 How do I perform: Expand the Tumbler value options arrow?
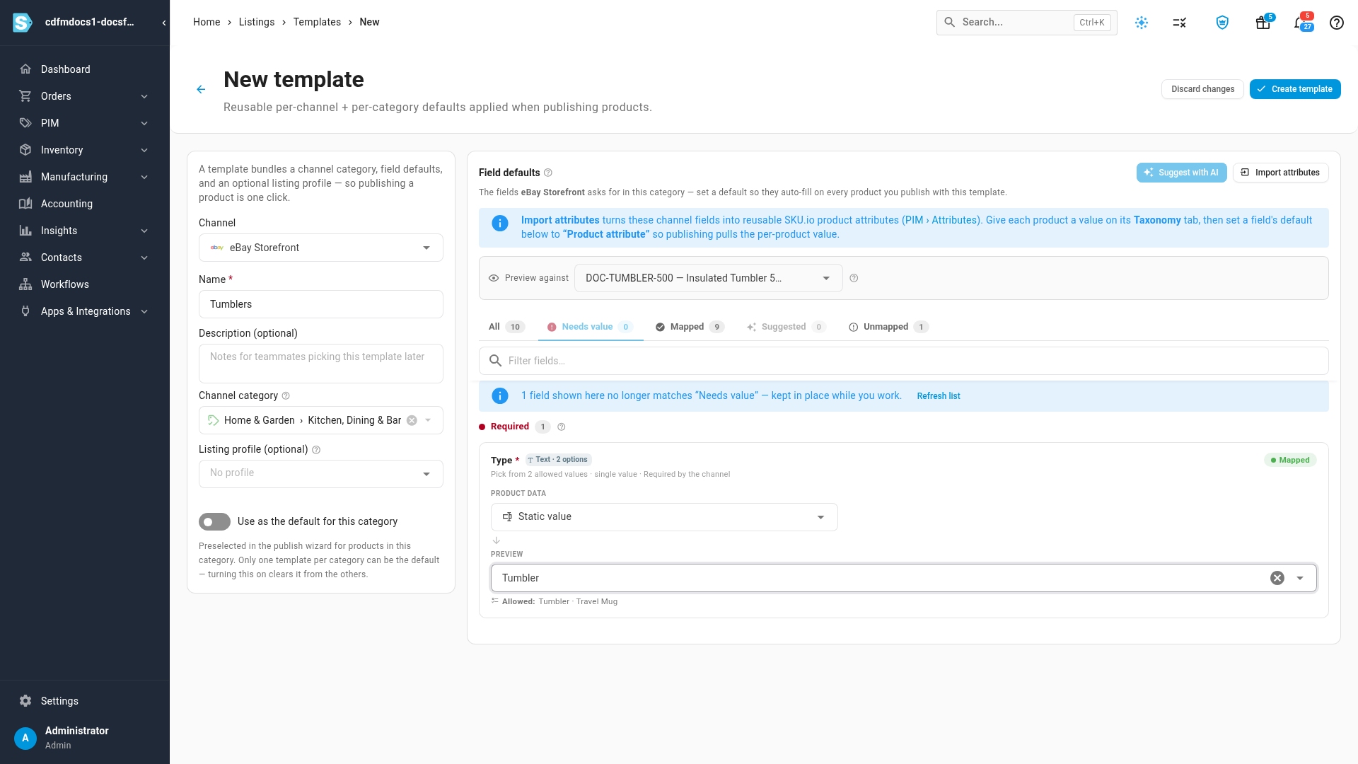tap(1300, 578)
